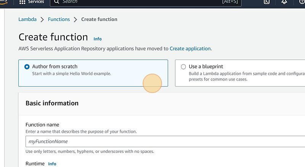Open the Services grid menu icon
This screenshot has width=305, height=167.
click(22, 2)
